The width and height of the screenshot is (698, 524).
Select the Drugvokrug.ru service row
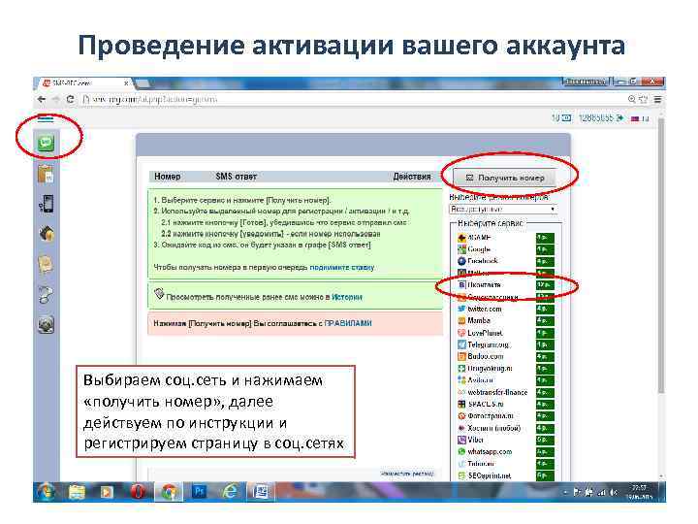tap(505, 369)
